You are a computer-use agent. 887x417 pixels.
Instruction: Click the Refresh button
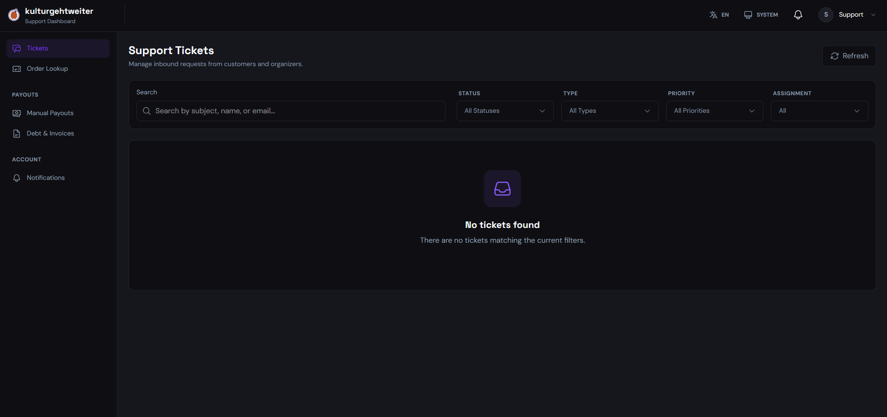849,56
